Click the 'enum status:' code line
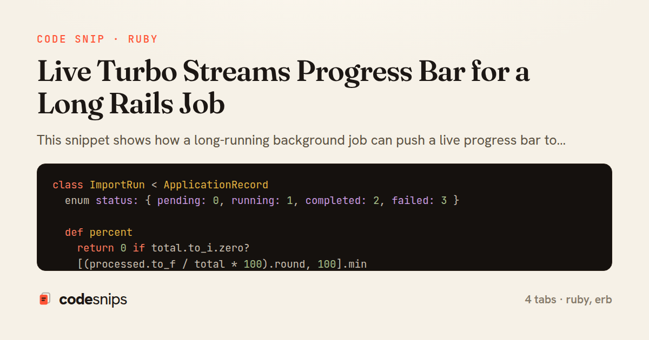The image size is (649, 340). coord(262,201)
